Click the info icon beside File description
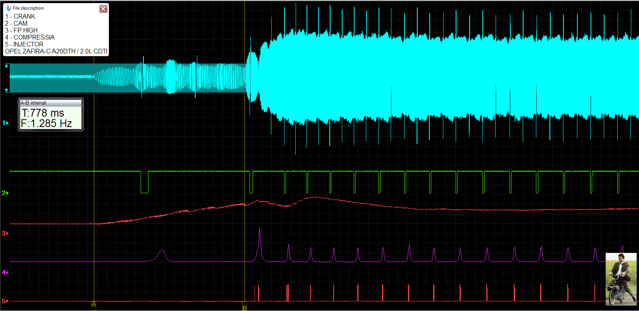 coord(8,8)
